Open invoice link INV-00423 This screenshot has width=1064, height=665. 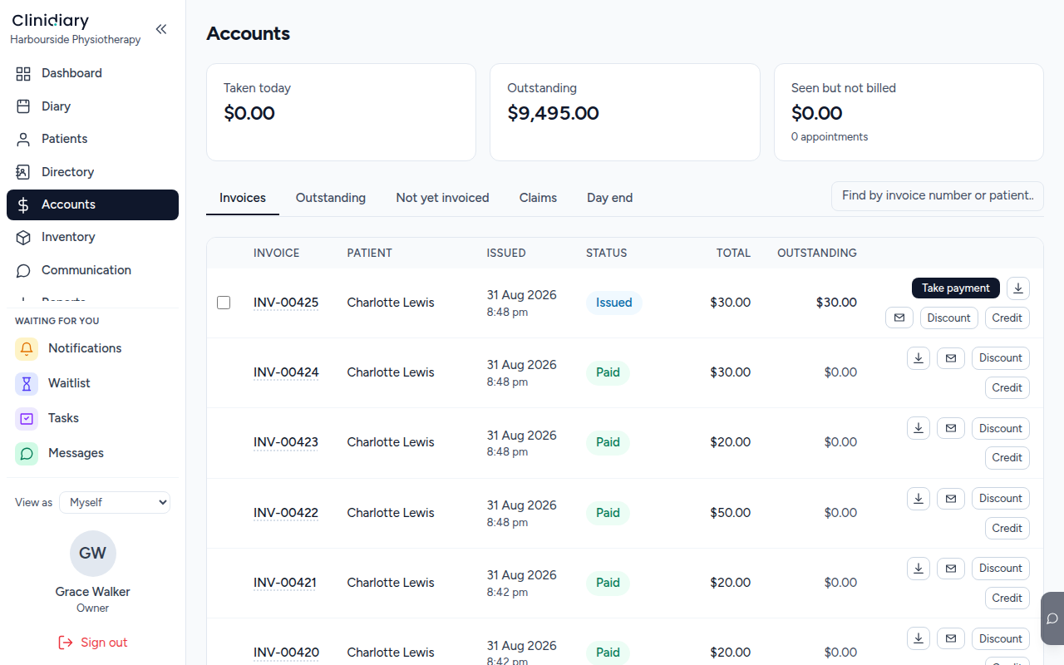pyautogui.click(x=286, y=442)
